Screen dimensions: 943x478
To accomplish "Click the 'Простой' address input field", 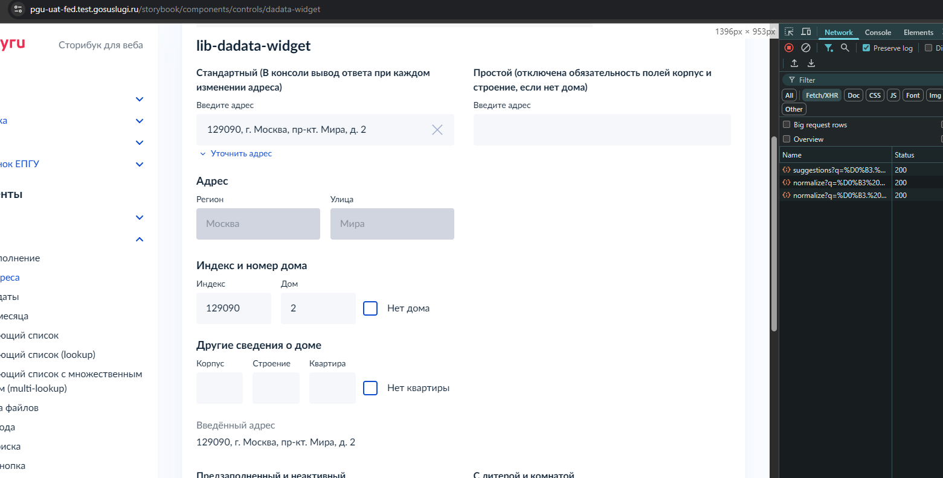I will [602, 130].
